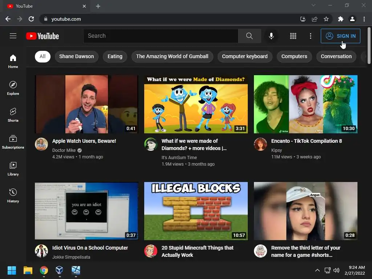Image resolution: width=372 pixels, height=279 pixels.
Task: Select the Eating chip
Action: (x=115, y=56)
